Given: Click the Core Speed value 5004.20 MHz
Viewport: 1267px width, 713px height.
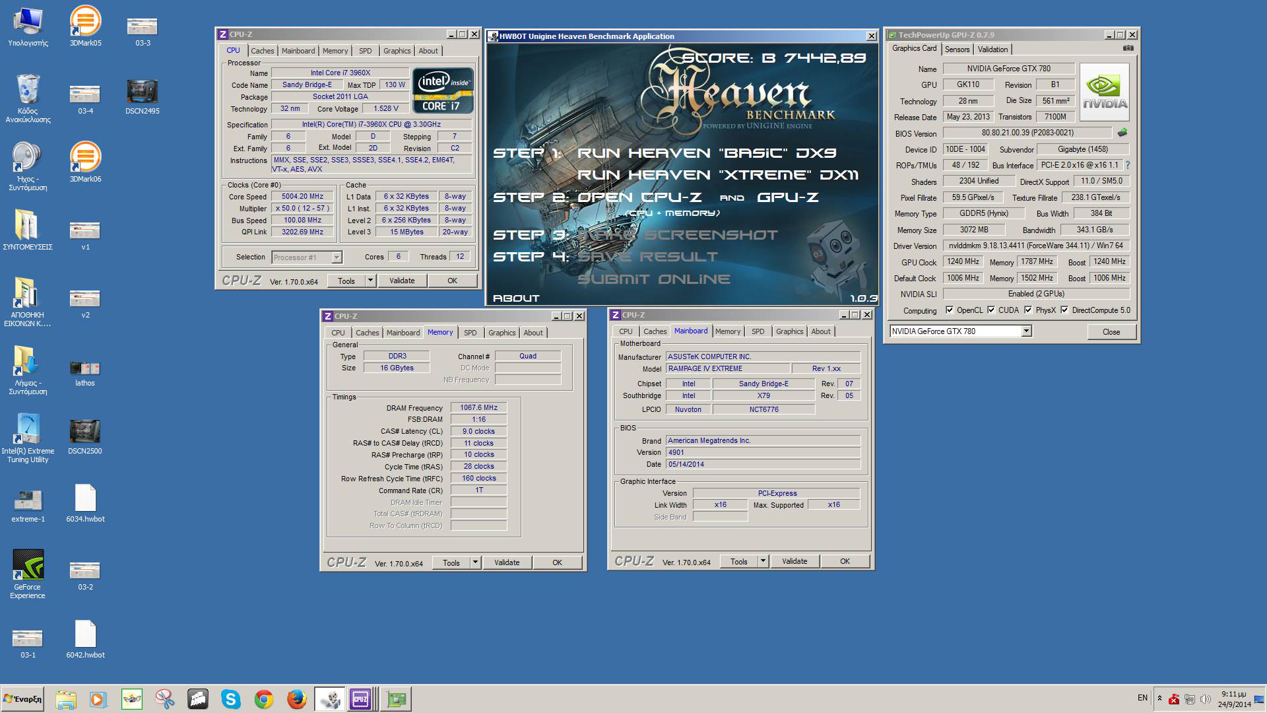Looking at the screenshot, I should (302, 197).
